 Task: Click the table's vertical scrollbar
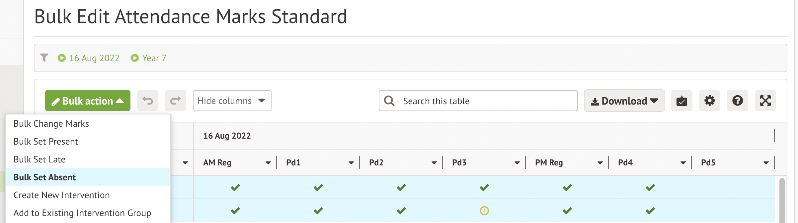[x=782, y=199]
